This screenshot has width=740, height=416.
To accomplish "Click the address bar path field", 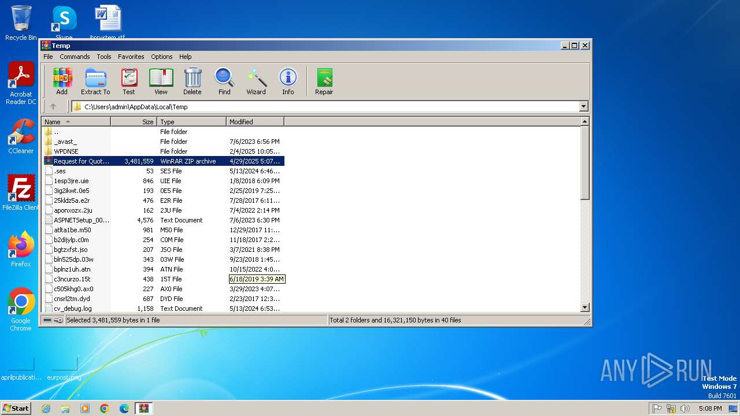I will click(x=325, y=106).
